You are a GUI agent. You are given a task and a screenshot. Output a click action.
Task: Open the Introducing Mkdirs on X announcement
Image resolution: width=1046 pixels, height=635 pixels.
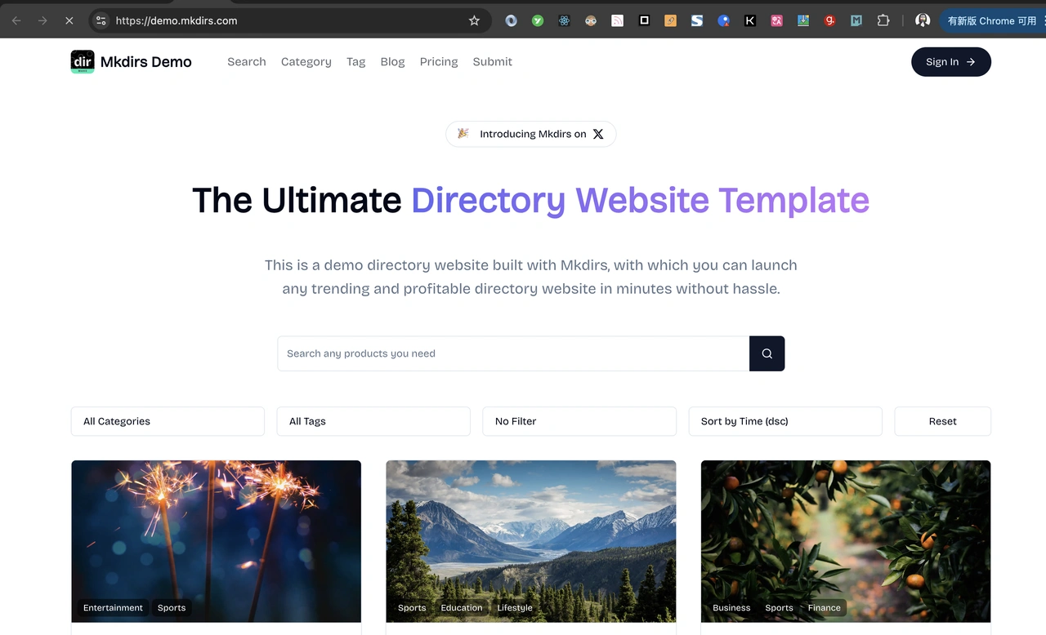530,134
